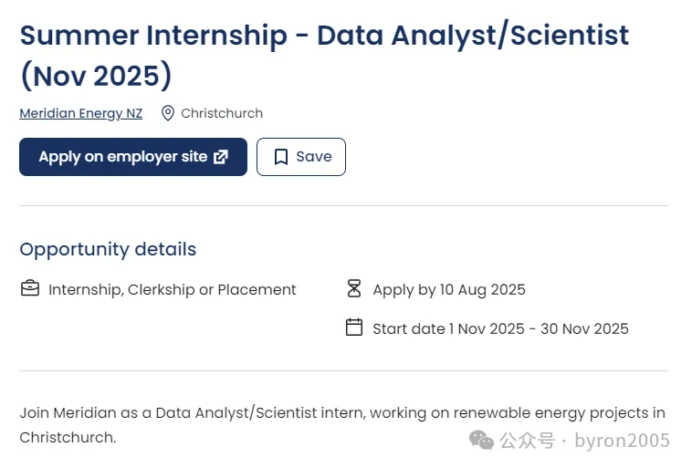This screenshot has height=468, width=692.
Task: Open the Meridian Energy NZ employer link
Action: (x=80, y=113)
